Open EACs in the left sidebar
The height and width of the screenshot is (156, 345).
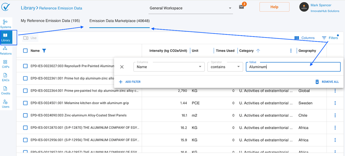6,77
